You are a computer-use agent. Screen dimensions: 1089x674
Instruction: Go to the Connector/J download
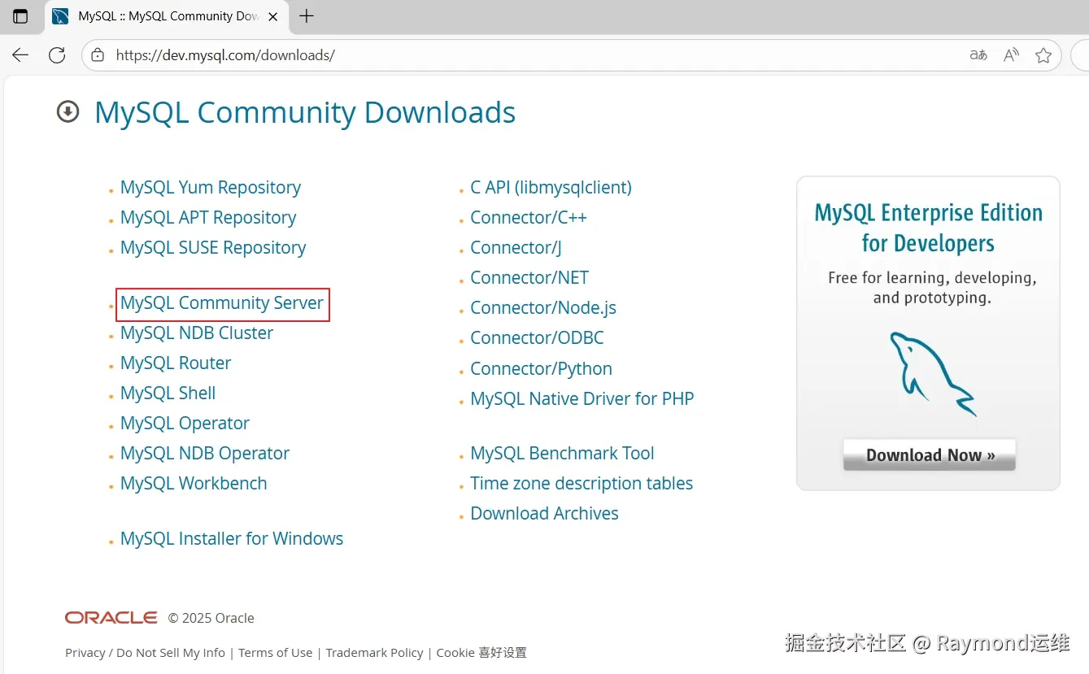[516, 247]
